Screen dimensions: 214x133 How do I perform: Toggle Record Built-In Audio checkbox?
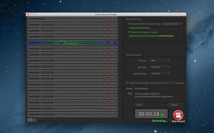[x=129, y=24]
